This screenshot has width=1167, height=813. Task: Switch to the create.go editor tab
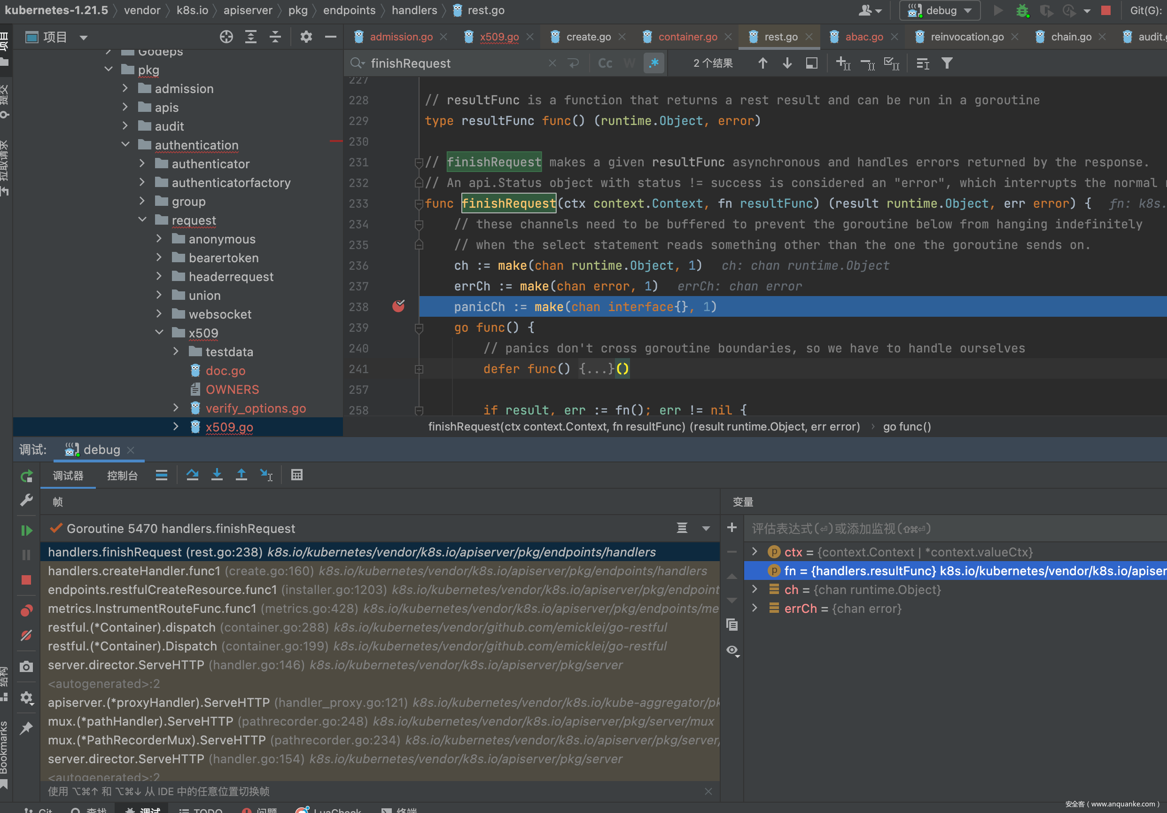pyautogui.click(x=588, y=37)
